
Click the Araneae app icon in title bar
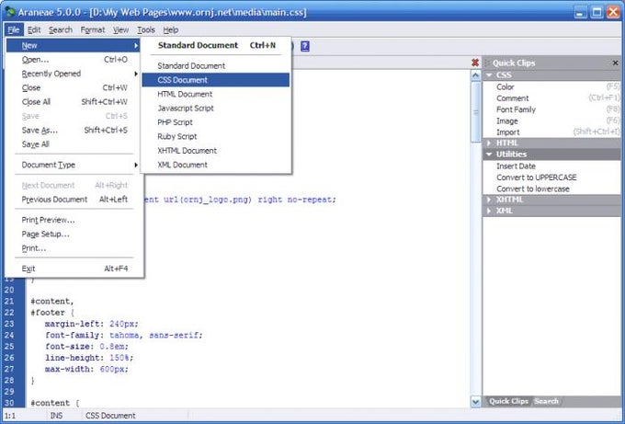pos(10,12)
